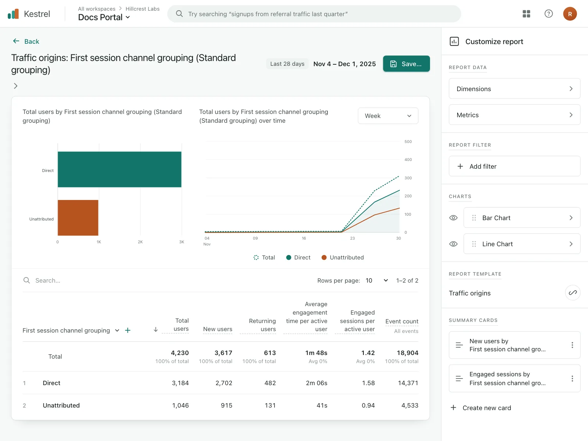Viewport: 588px width, 441px height.
Task: Click the Customize report chart icon
Action: (x=454, y=41)
